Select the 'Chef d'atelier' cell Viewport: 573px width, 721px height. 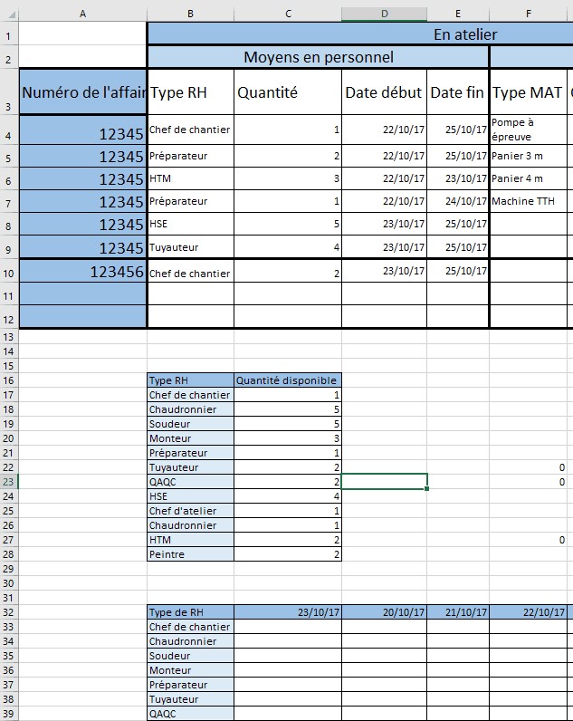click(x=190, y=511)
